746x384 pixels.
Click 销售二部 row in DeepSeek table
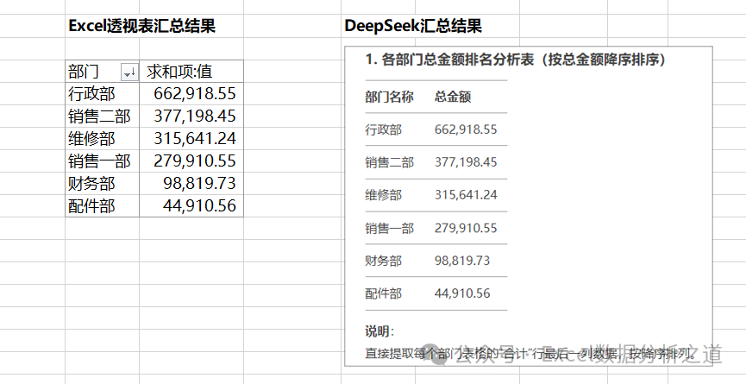(436, 162)
